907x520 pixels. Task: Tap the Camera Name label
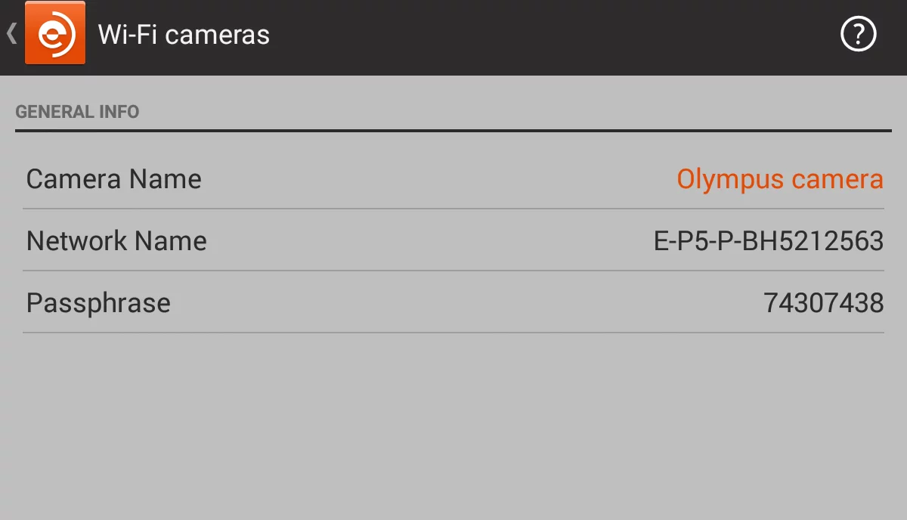pyautogui.click(x=114, y=179)
